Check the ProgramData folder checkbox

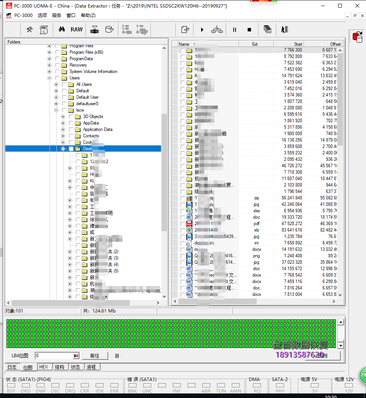(x=57, y=59)
